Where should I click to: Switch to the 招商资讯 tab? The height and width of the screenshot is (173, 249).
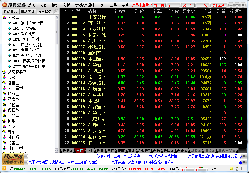(10, 11)
